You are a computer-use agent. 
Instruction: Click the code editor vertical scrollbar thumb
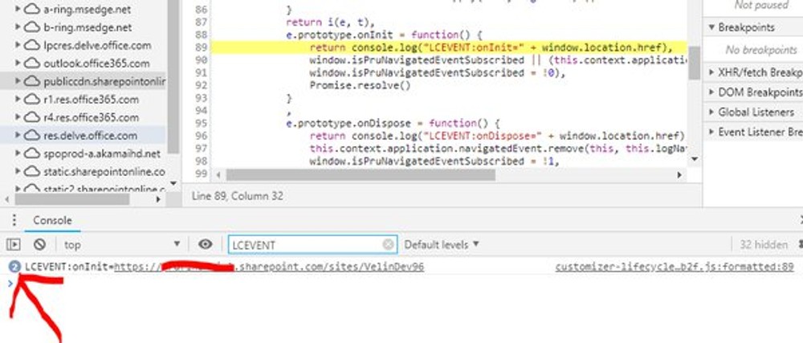[694, 63]
